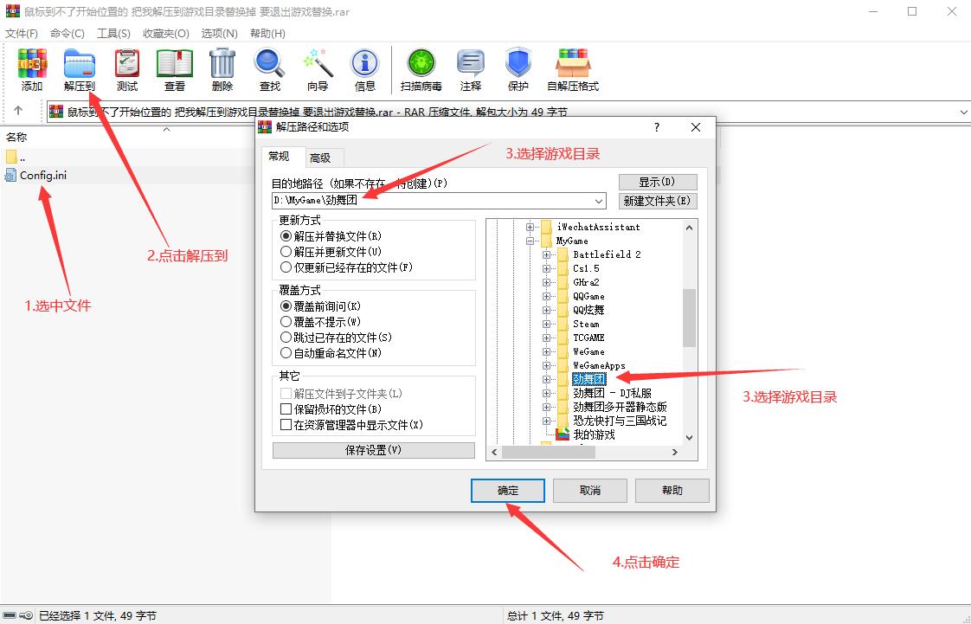
Task: Open the View (查看) book icon
Action: pos(175,69)
